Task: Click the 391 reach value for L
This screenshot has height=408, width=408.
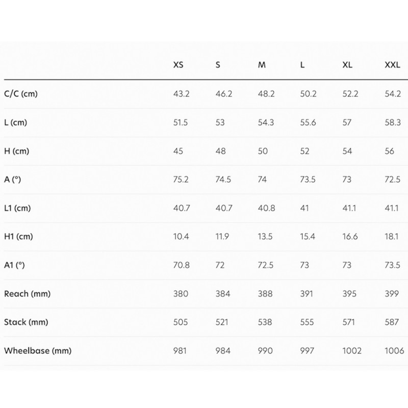Action: (x=307, y=294)
